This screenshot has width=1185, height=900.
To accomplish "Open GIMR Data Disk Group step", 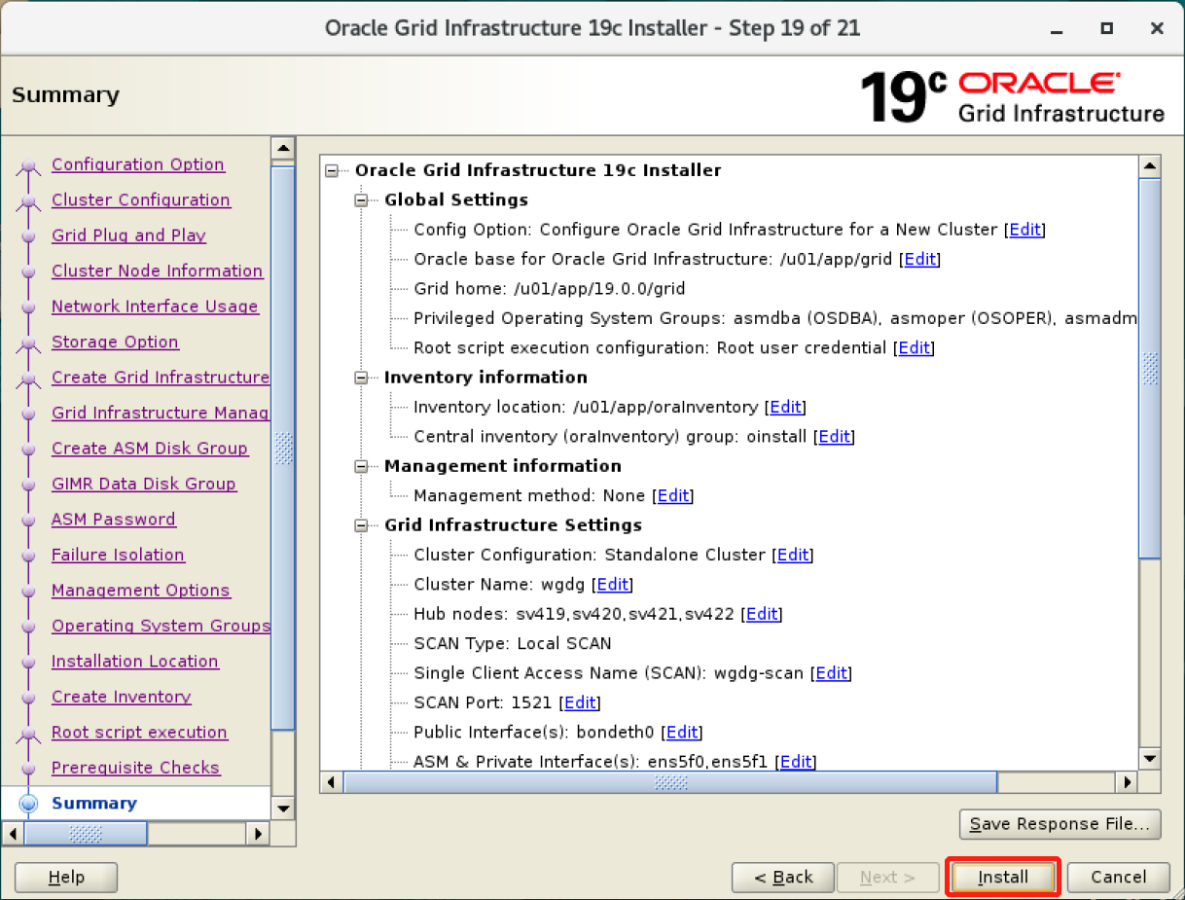I will click(x=144, y=484).
